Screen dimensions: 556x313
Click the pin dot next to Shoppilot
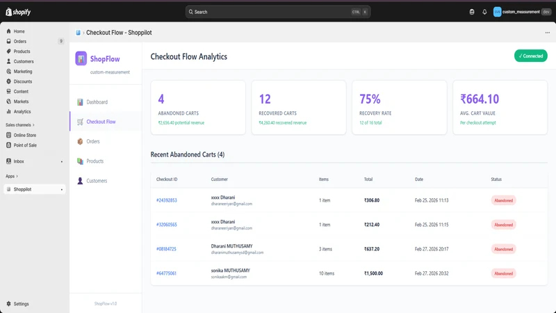[x=62, y=189]
